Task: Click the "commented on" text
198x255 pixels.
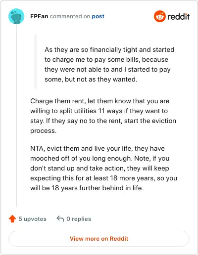Action: pos(70,16)
